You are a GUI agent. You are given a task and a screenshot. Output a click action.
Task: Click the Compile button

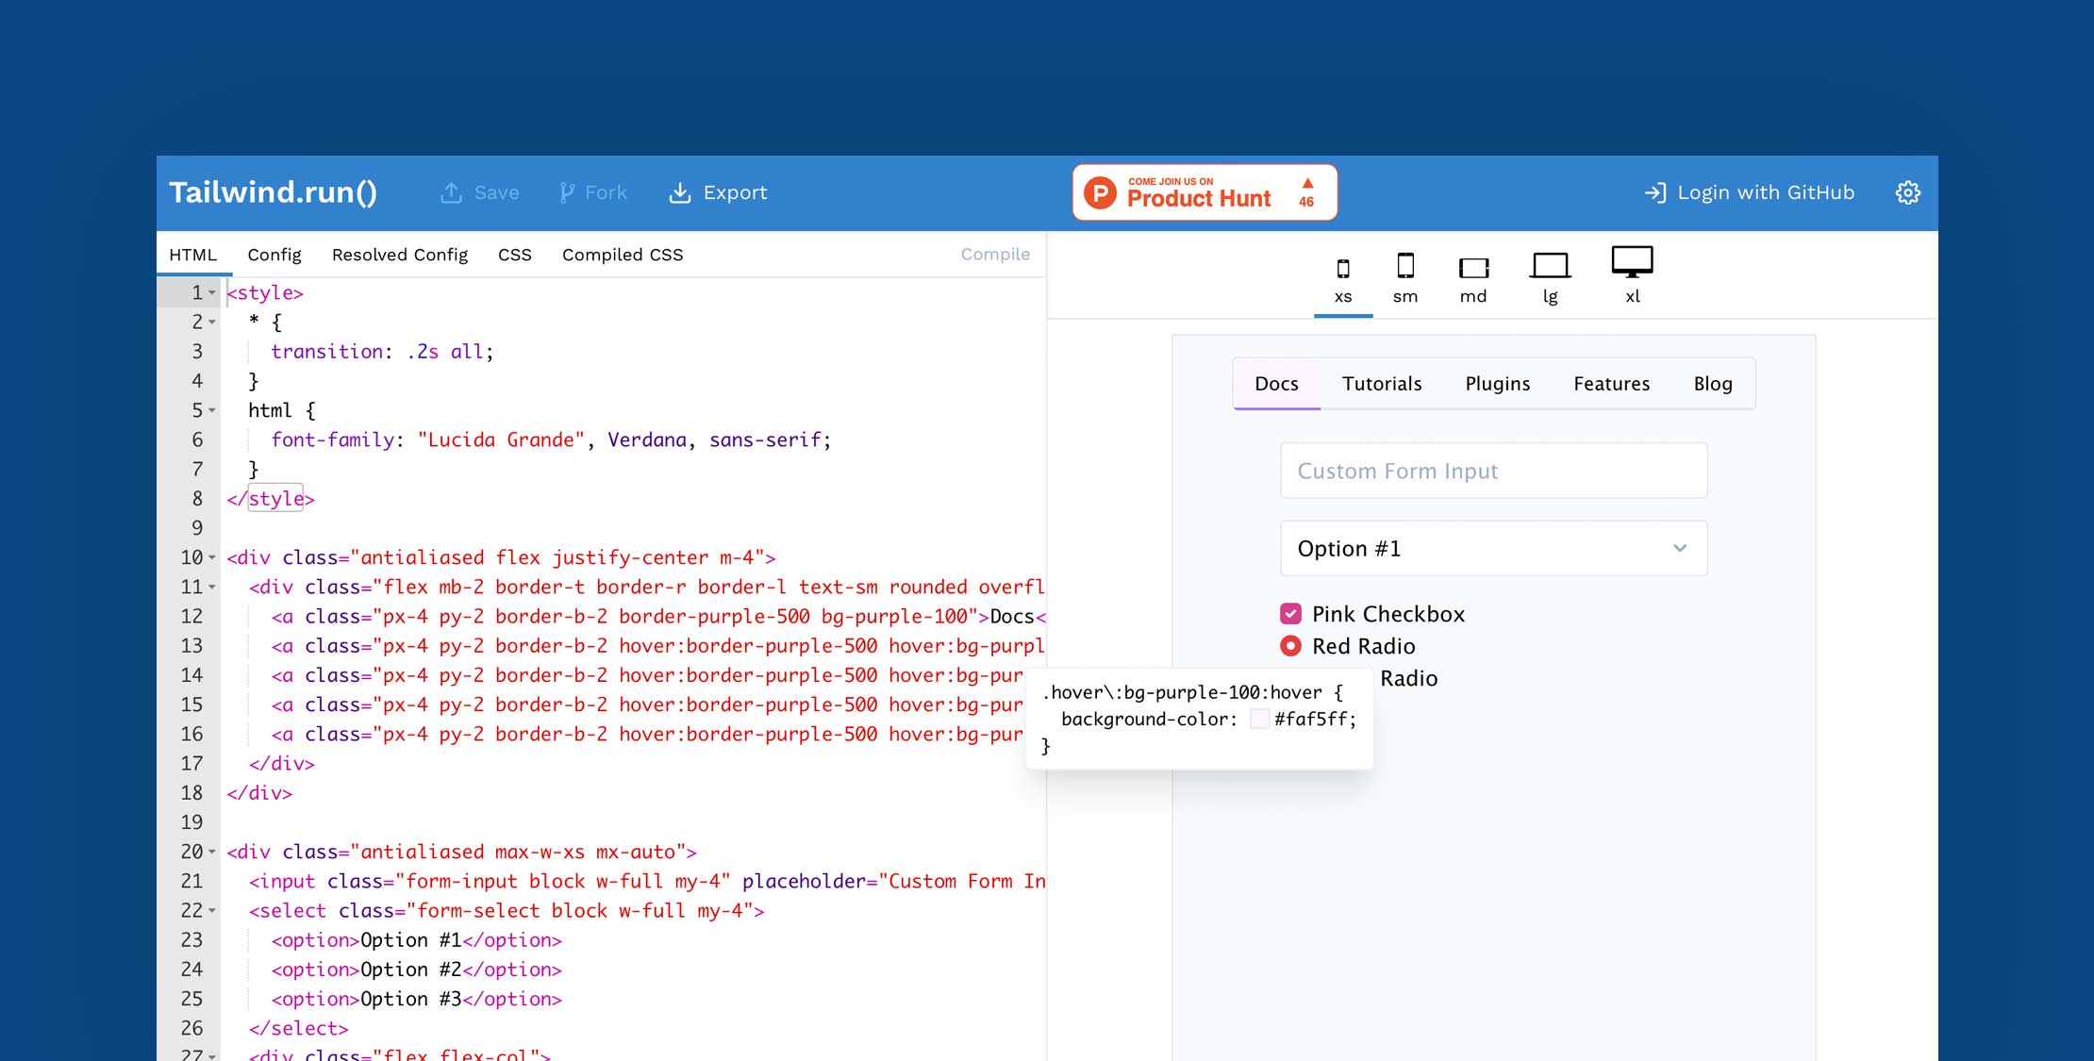[x=996, y=255]
